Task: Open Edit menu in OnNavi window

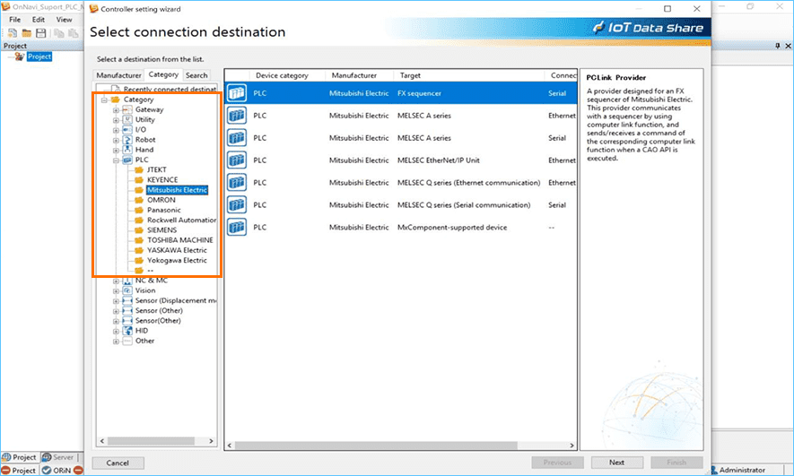Action: (39, 19)
